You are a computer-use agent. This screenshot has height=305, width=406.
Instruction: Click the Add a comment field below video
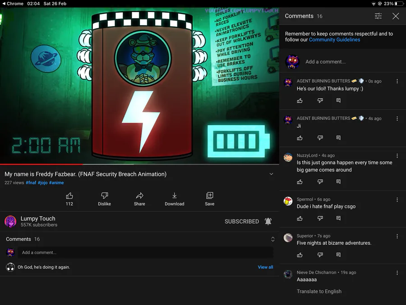tap(145, 252)
